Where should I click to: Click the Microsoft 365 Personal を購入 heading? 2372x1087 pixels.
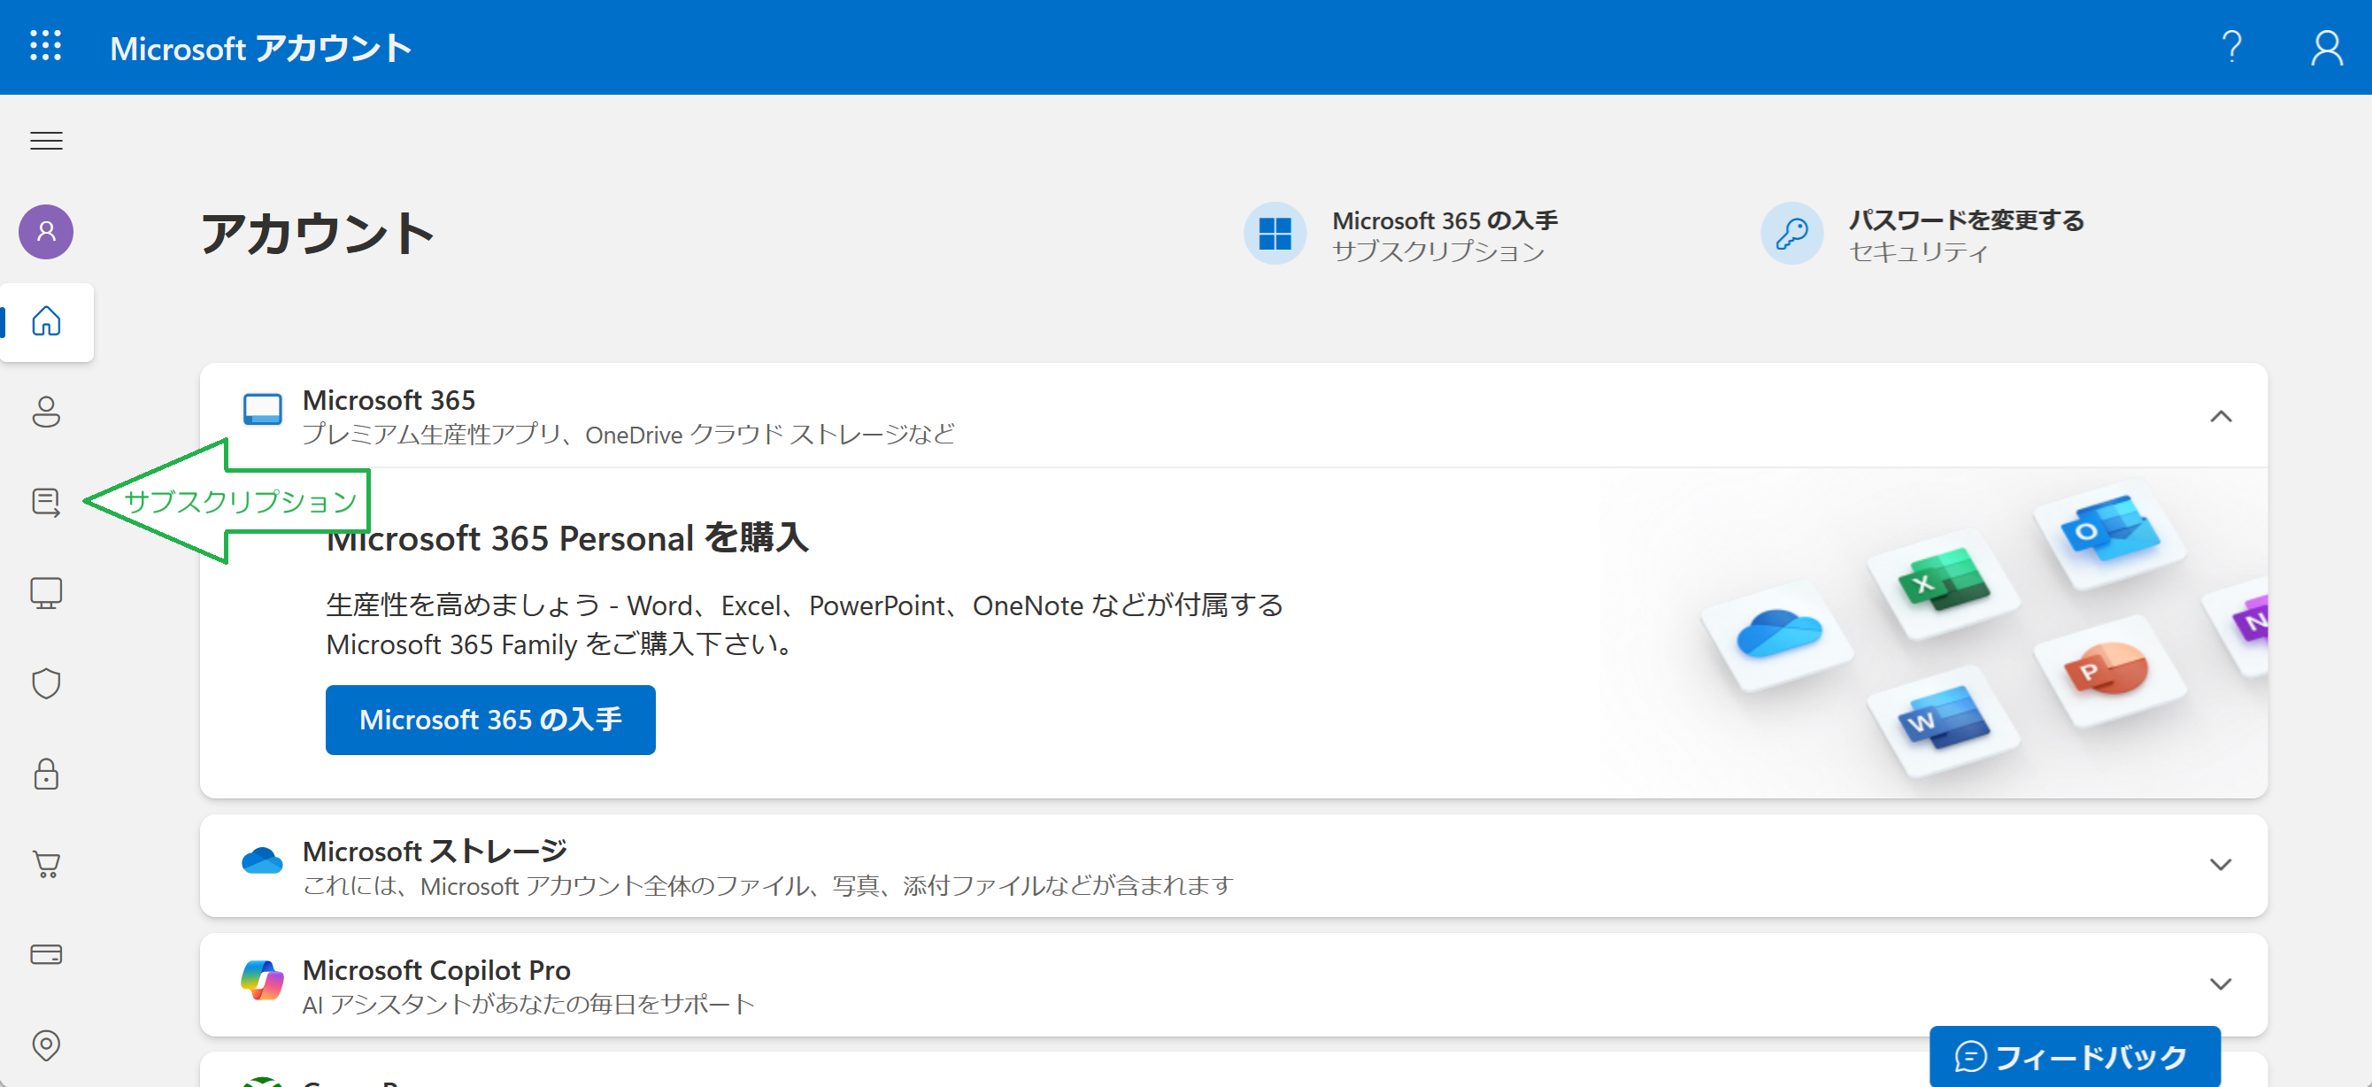[567, 538]
